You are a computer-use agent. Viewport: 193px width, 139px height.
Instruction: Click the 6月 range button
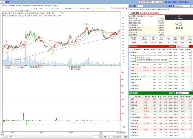point(113,137)
